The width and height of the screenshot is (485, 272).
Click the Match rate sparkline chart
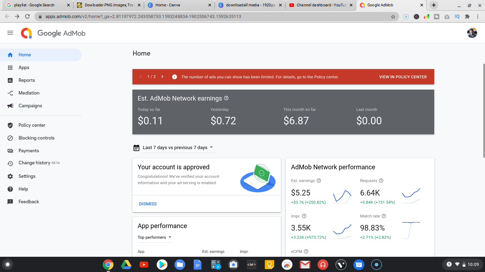[411, 230]
